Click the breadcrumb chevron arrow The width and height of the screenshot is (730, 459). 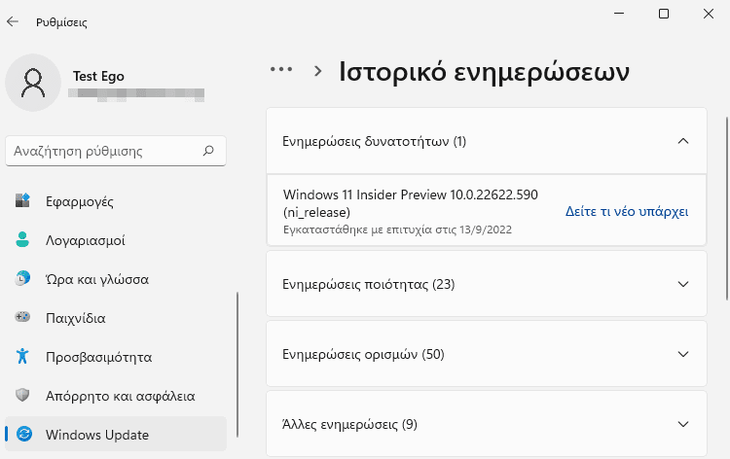click(318, 71)
